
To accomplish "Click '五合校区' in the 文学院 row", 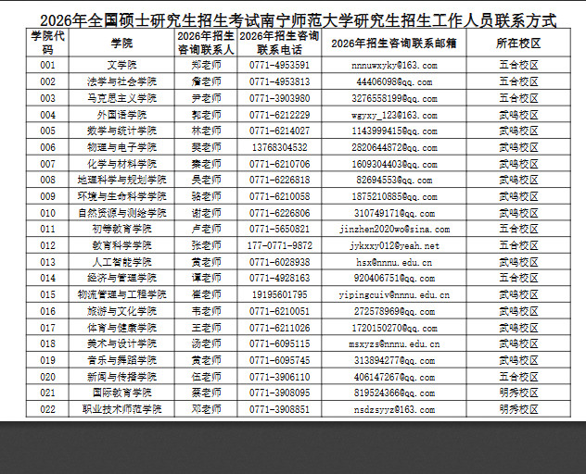I will click(518, 65).
